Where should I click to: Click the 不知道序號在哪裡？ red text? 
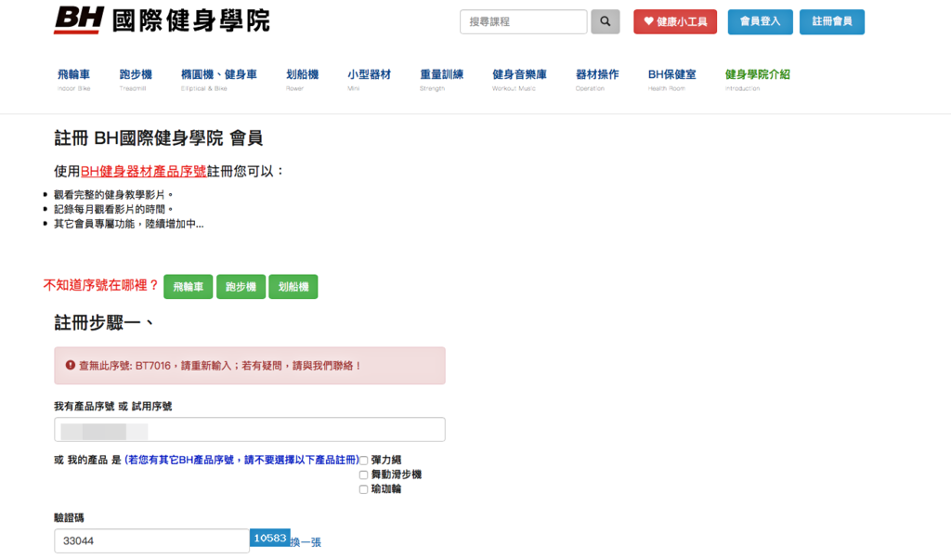point(100,286)
